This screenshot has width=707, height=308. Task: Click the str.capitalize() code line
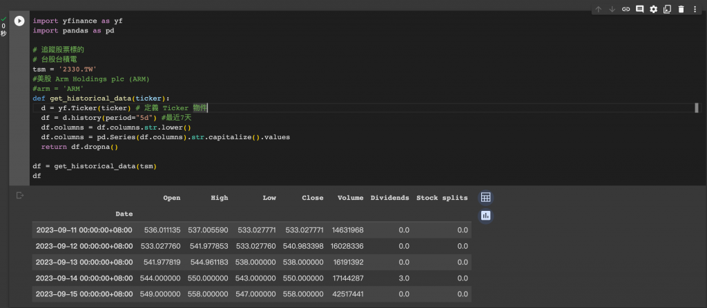click(x=166, y=137)
